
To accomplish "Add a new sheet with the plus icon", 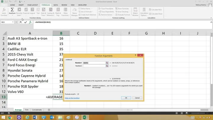I will tap(49, 110).
